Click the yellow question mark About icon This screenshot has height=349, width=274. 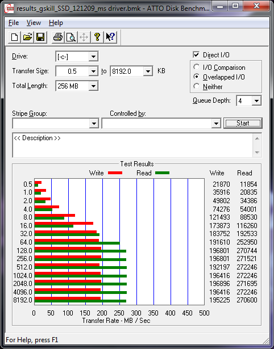click(x=97, y=37)
